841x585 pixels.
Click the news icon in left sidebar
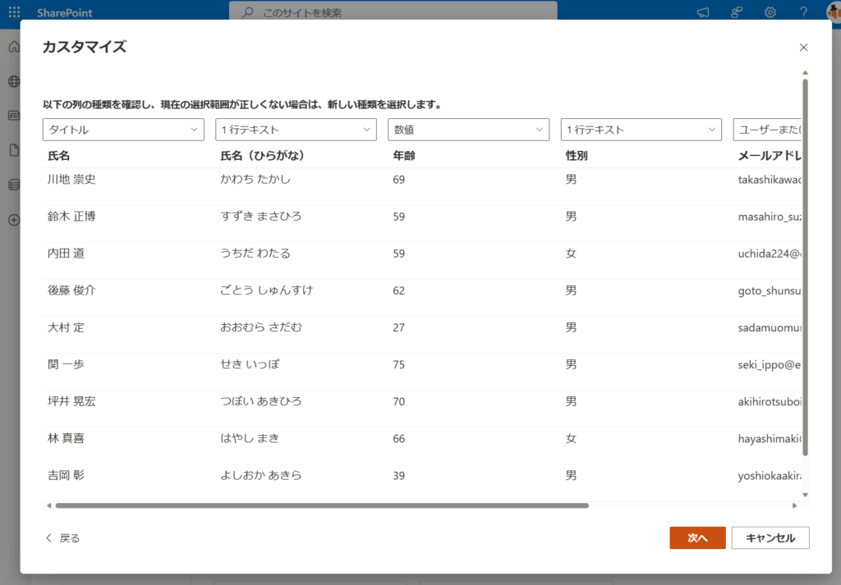(15, 115)
